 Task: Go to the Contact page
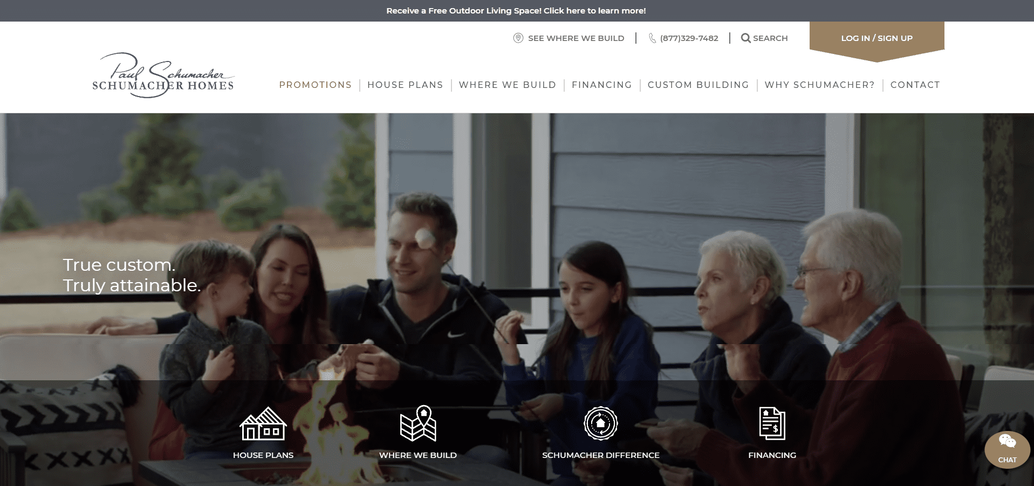pos(915,85)
